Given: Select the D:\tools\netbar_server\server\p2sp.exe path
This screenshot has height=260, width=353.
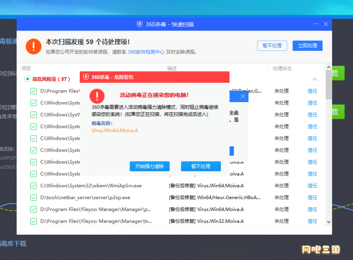Looking at the screenshot, I should coord(85,198).
